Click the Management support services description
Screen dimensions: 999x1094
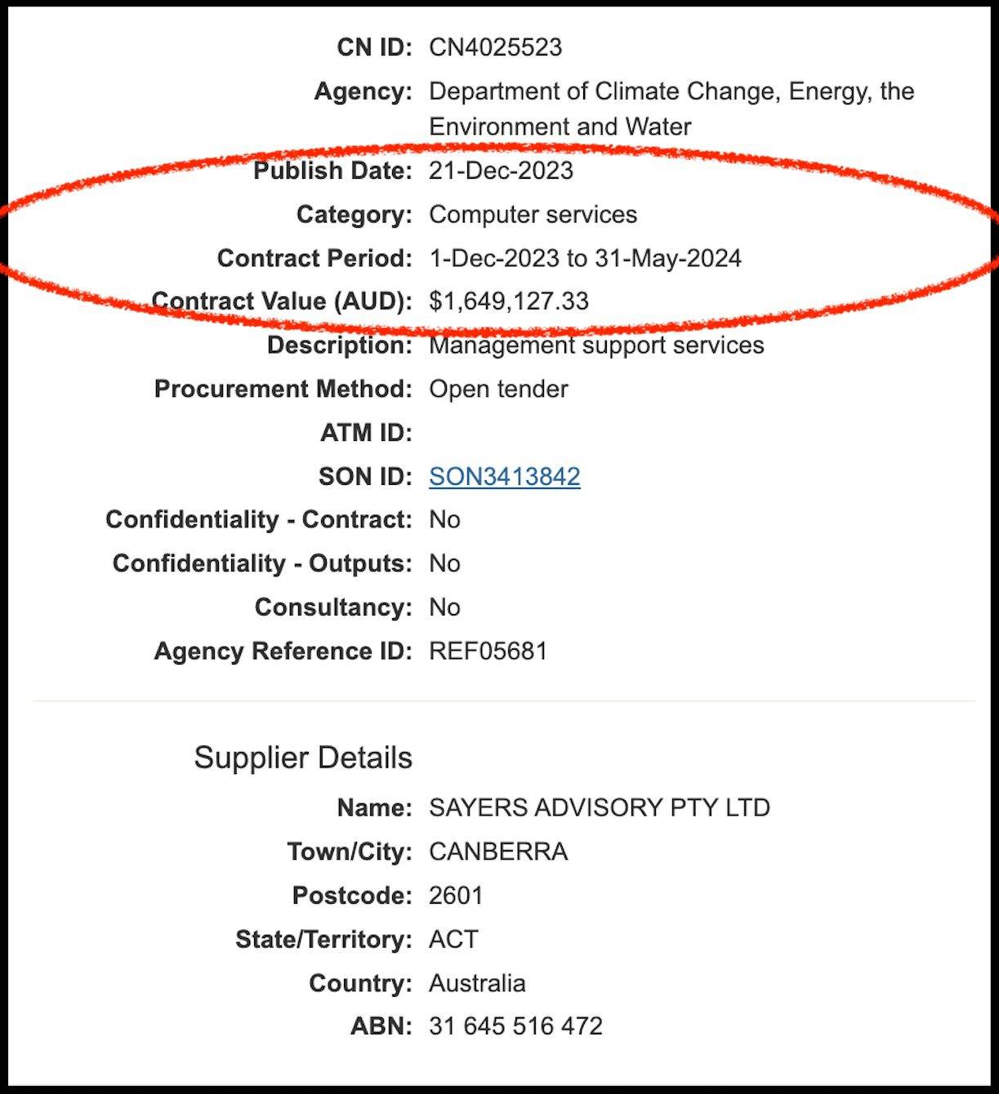596,345
